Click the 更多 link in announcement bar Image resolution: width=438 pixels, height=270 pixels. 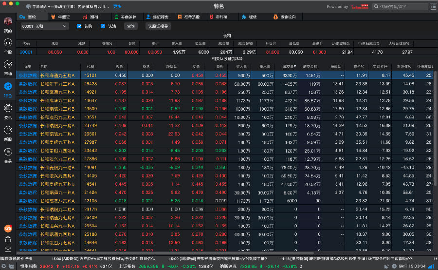117,6
